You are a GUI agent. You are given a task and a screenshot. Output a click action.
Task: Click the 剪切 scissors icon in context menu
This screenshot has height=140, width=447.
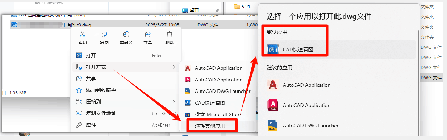coord(83,34)
